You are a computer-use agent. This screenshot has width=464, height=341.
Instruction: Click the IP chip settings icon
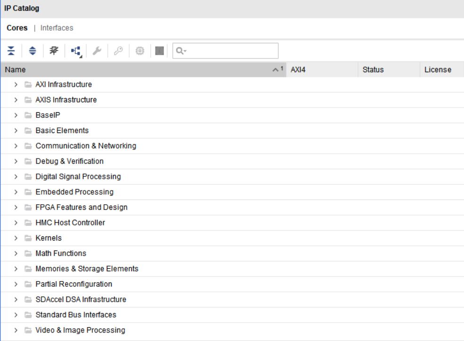140,50
